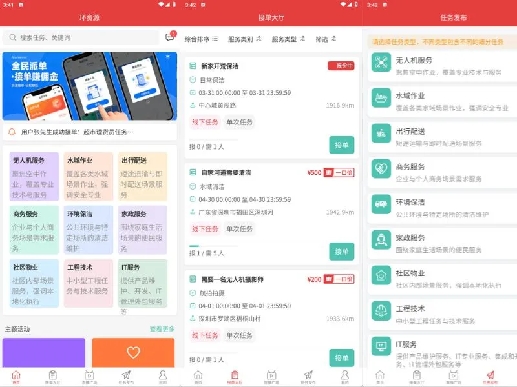The width and height of the screenshot is (517, 387).
Task: Tap the drone icon for 无人机服务 in the 任务发布 list
Action: click(381, 63)
